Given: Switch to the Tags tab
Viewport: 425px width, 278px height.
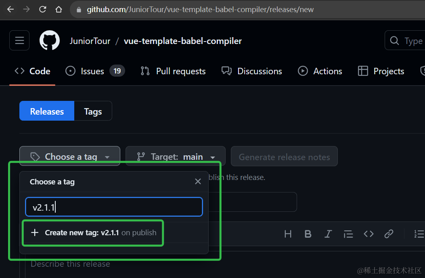Looking at the screenshot, I should click(93, 111).
